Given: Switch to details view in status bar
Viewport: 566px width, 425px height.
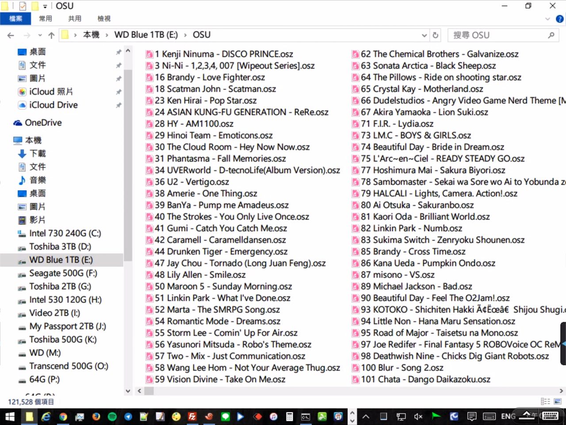Looking at the screenshot, I should 546,402.
